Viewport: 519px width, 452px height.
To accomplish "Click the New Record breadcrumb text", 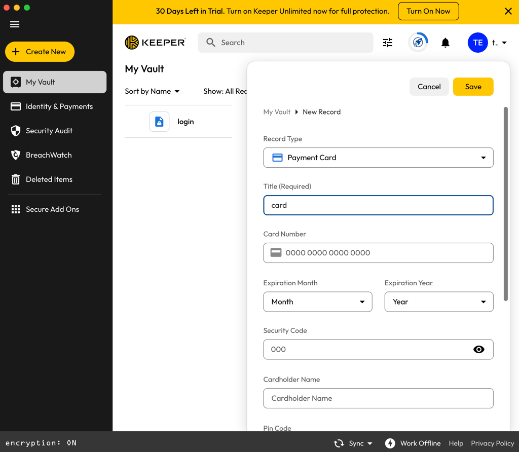I will click(321, 112).
